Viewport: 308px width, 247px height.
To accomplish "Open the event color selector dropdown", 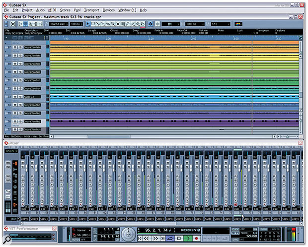I will (238, 24).
